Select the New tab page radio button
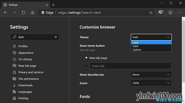Image resolution: width=185 pixels, height=103 pixels. [x=86, y=58]
